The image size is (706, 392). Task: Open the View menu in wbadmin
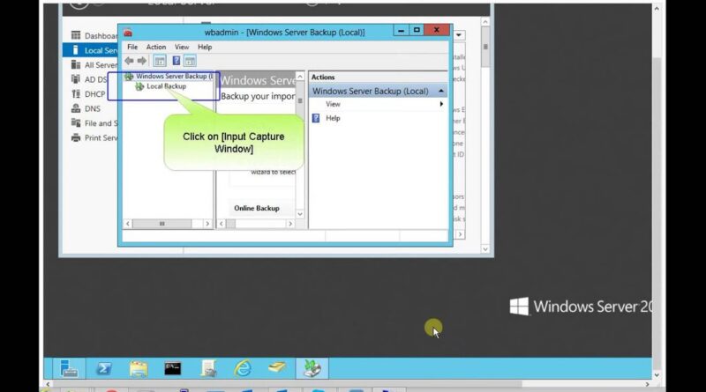pyautogui.click(x=182, y=47)
